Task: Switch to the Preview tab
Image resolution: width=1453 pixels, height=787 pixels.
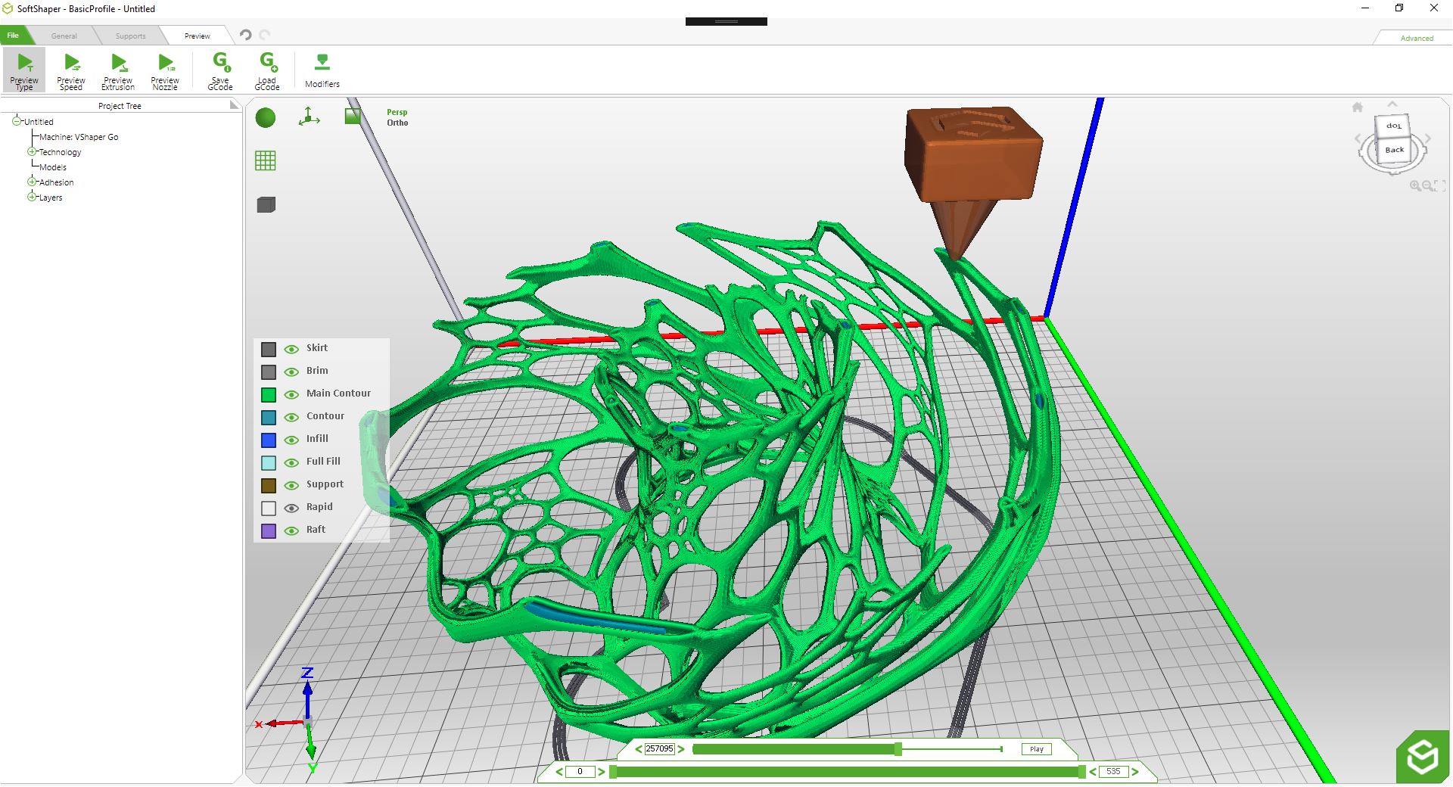Action: [x=197, y=36]
